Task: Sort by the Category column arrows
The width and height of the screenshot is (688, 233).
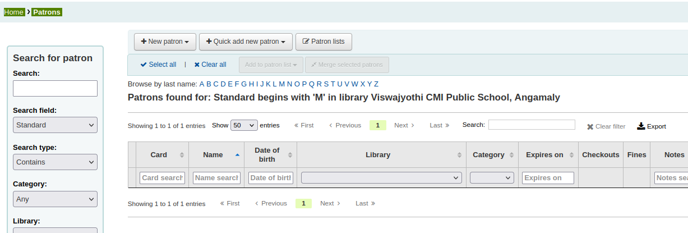Action: point(511,155)
